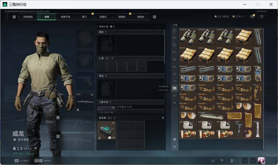This screenshot has height=165, width=278.
Task: Select the melee knife slot
Action: pyautogui.click(x=85, y=102)
